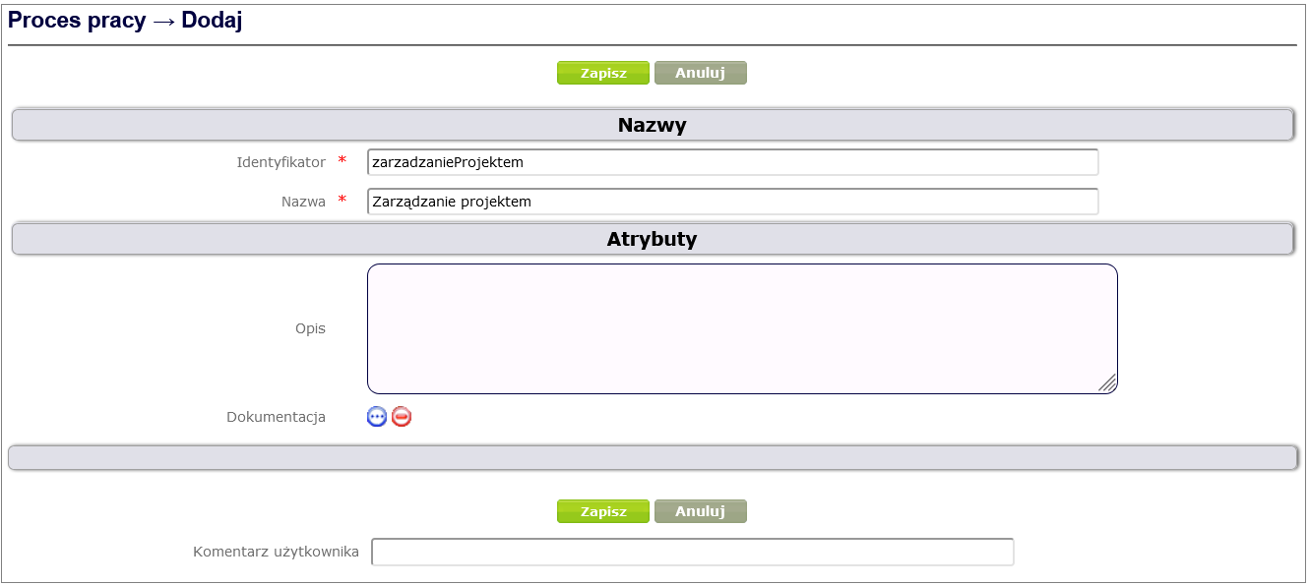Save using the bottom Zapisz button
The image size is (1309, 585).
(x=602, y=511)
